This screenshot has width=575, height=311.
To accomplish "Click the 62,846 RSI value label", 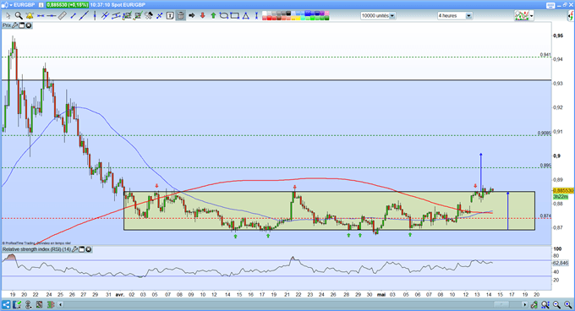I will click(x=561, y=263).
